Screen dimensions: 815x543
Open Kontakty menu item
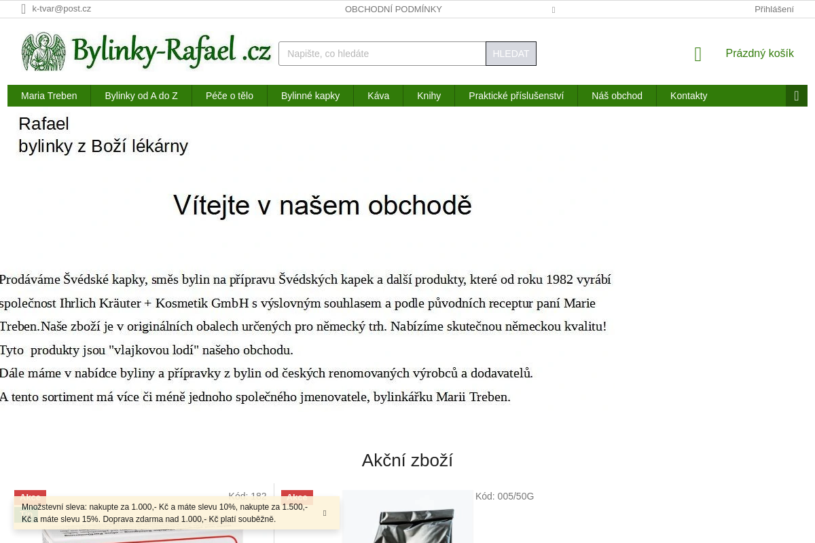[x=689, y=96]
